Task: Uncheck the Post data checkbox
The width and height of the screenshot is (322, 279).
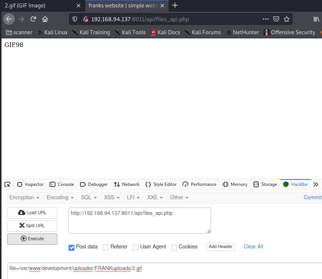Action: 71,247
